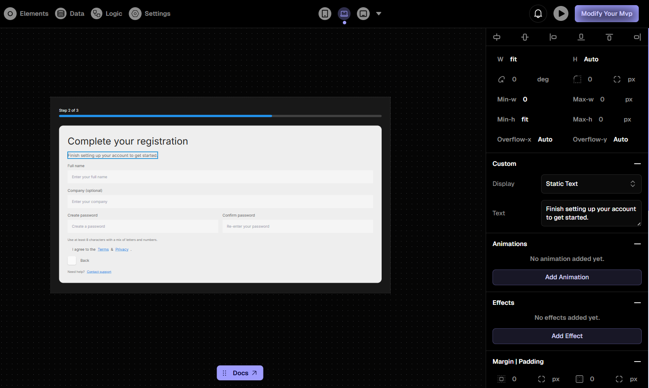The height and width of the screenshot is (388, 649).
Task: Edit the height H value Auto
Action: (x=591, y=59)
